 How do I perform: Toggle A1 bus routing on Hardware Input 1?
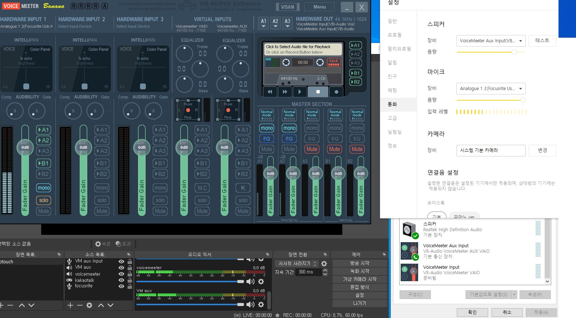pos(44,130)
